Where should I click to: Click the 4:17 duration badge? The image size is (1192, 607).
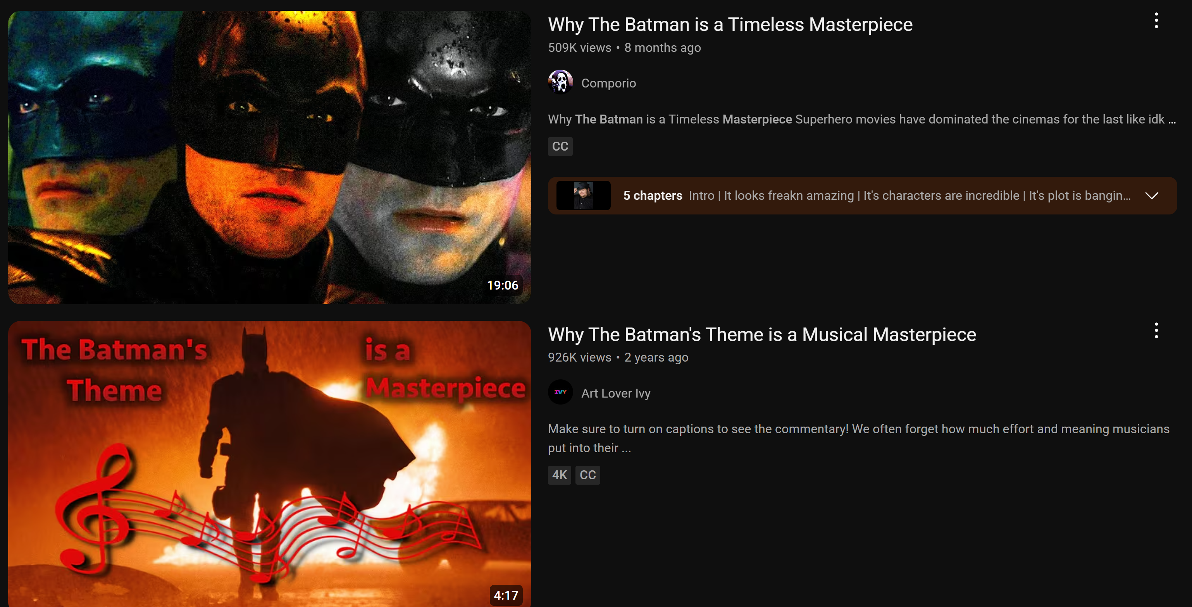[505, 595]
